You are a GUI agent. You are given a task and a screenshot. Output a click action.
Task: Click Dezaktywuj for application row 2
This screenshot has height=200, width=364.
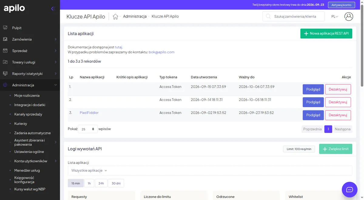coord(338,102)
